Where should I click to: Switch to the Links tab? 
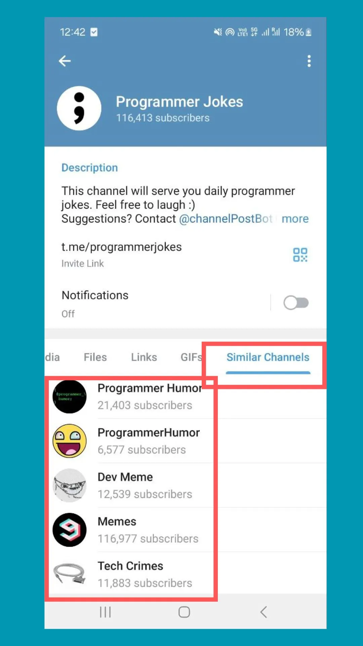coord(144,357)
